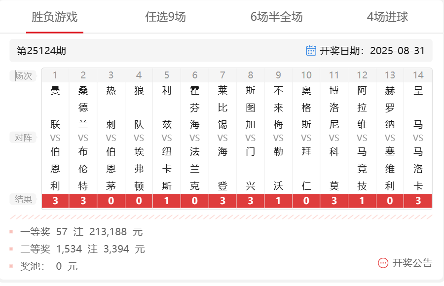Viewport: 444px width, 286px height.
Task: Click the result 0 under match 6
Action: 194,201
